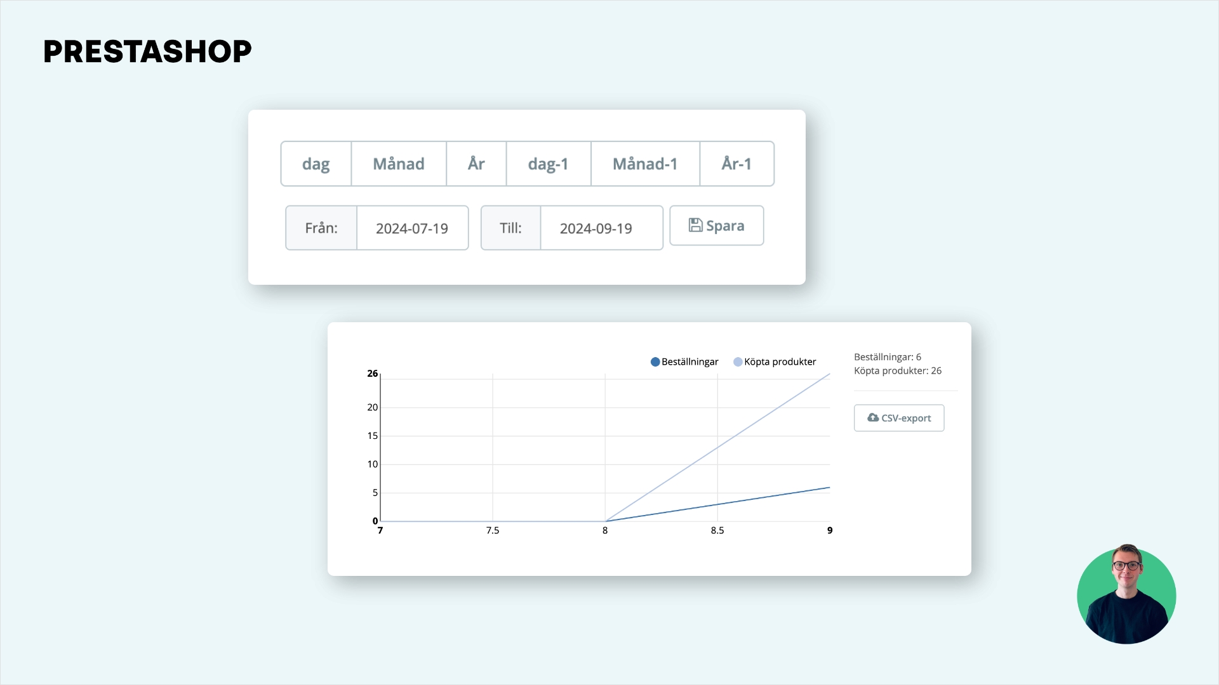The width and height of the screenshot is (1219, 685).
Task: Click the cloud download icon on CSV-export
Action: (873, 417)
